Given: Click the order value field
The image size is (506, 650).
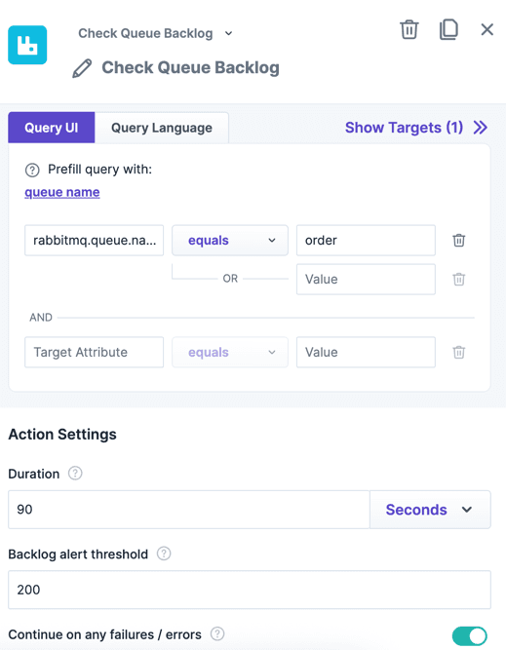Looking at the screenshot, I should click(x=366, y=241).
